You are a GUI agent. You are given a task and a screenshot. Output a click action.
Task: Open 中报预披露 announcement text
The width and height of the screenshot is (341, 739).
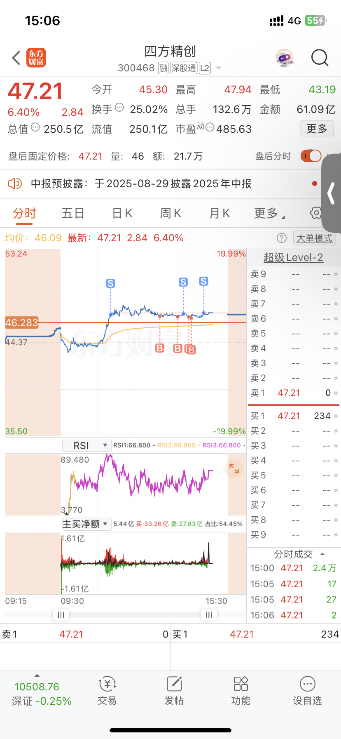141,184
